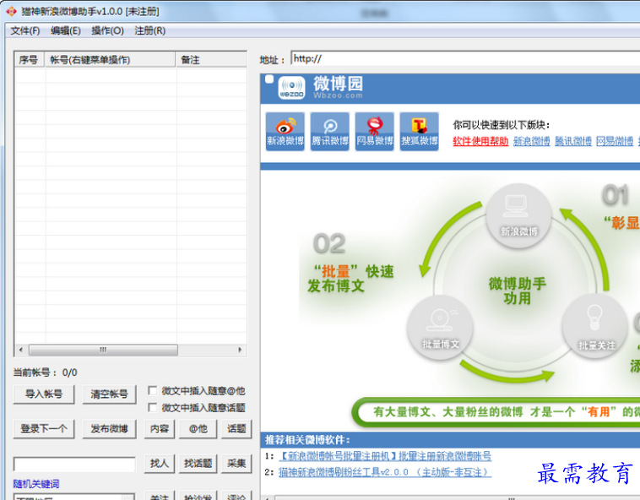Enable 微文中插入随意话题 checkbox
The height and width of the screenshot is (500, 640).
(x=152, y=407)
